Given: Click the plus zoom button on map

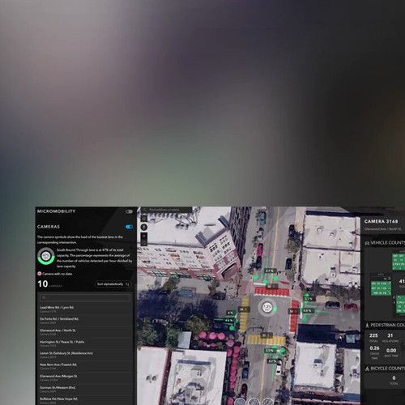Looking at the screenshot, I should tap(144, 236).
